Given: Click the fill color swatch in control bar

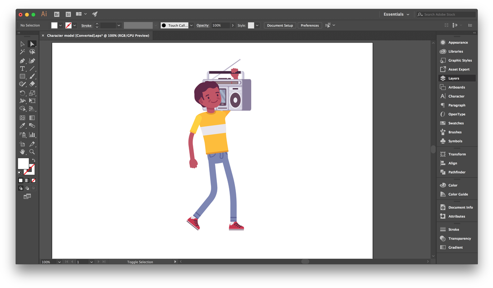Looking at the screenshot, I should [54, 26].
